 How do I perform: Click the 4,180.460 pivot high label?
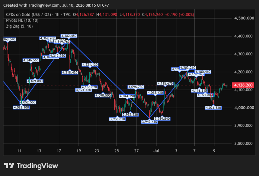click(203, 72)
